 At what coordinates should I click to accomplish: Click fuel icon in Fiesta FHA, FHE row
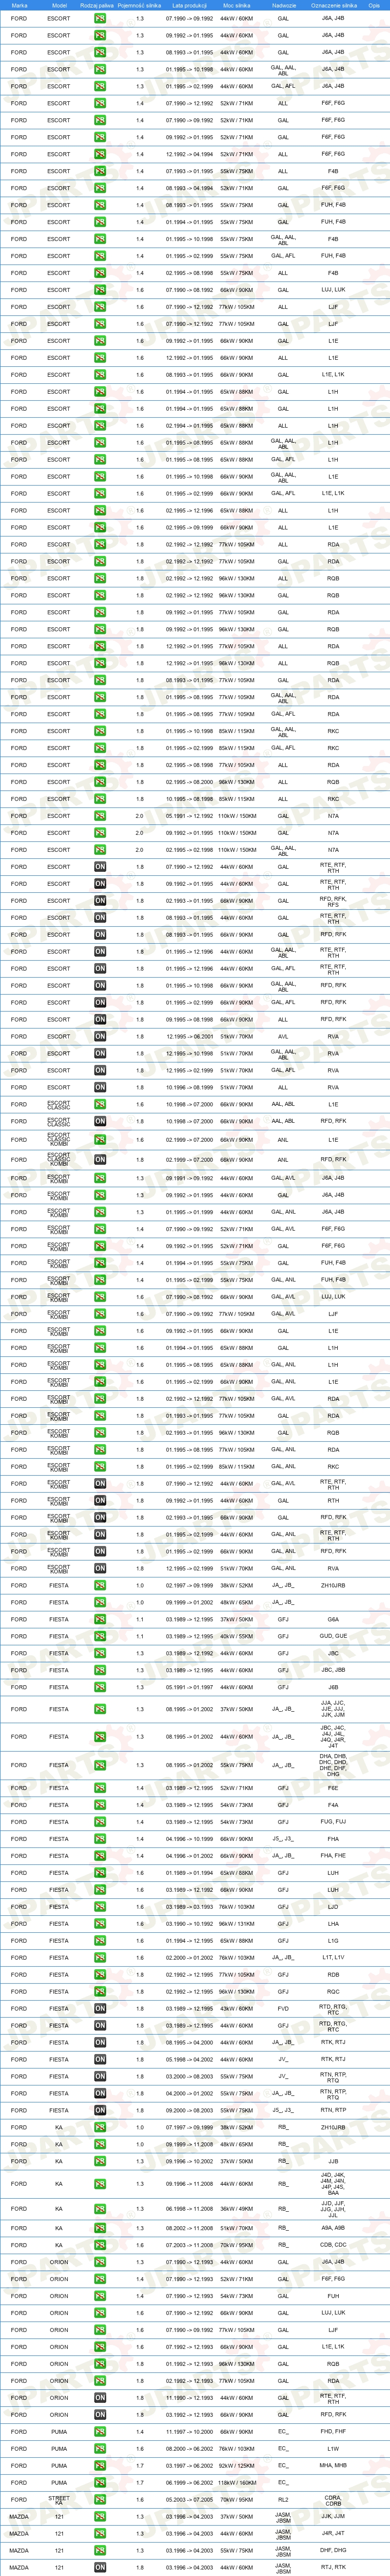pyautogui.click(x=100, y=1856)
